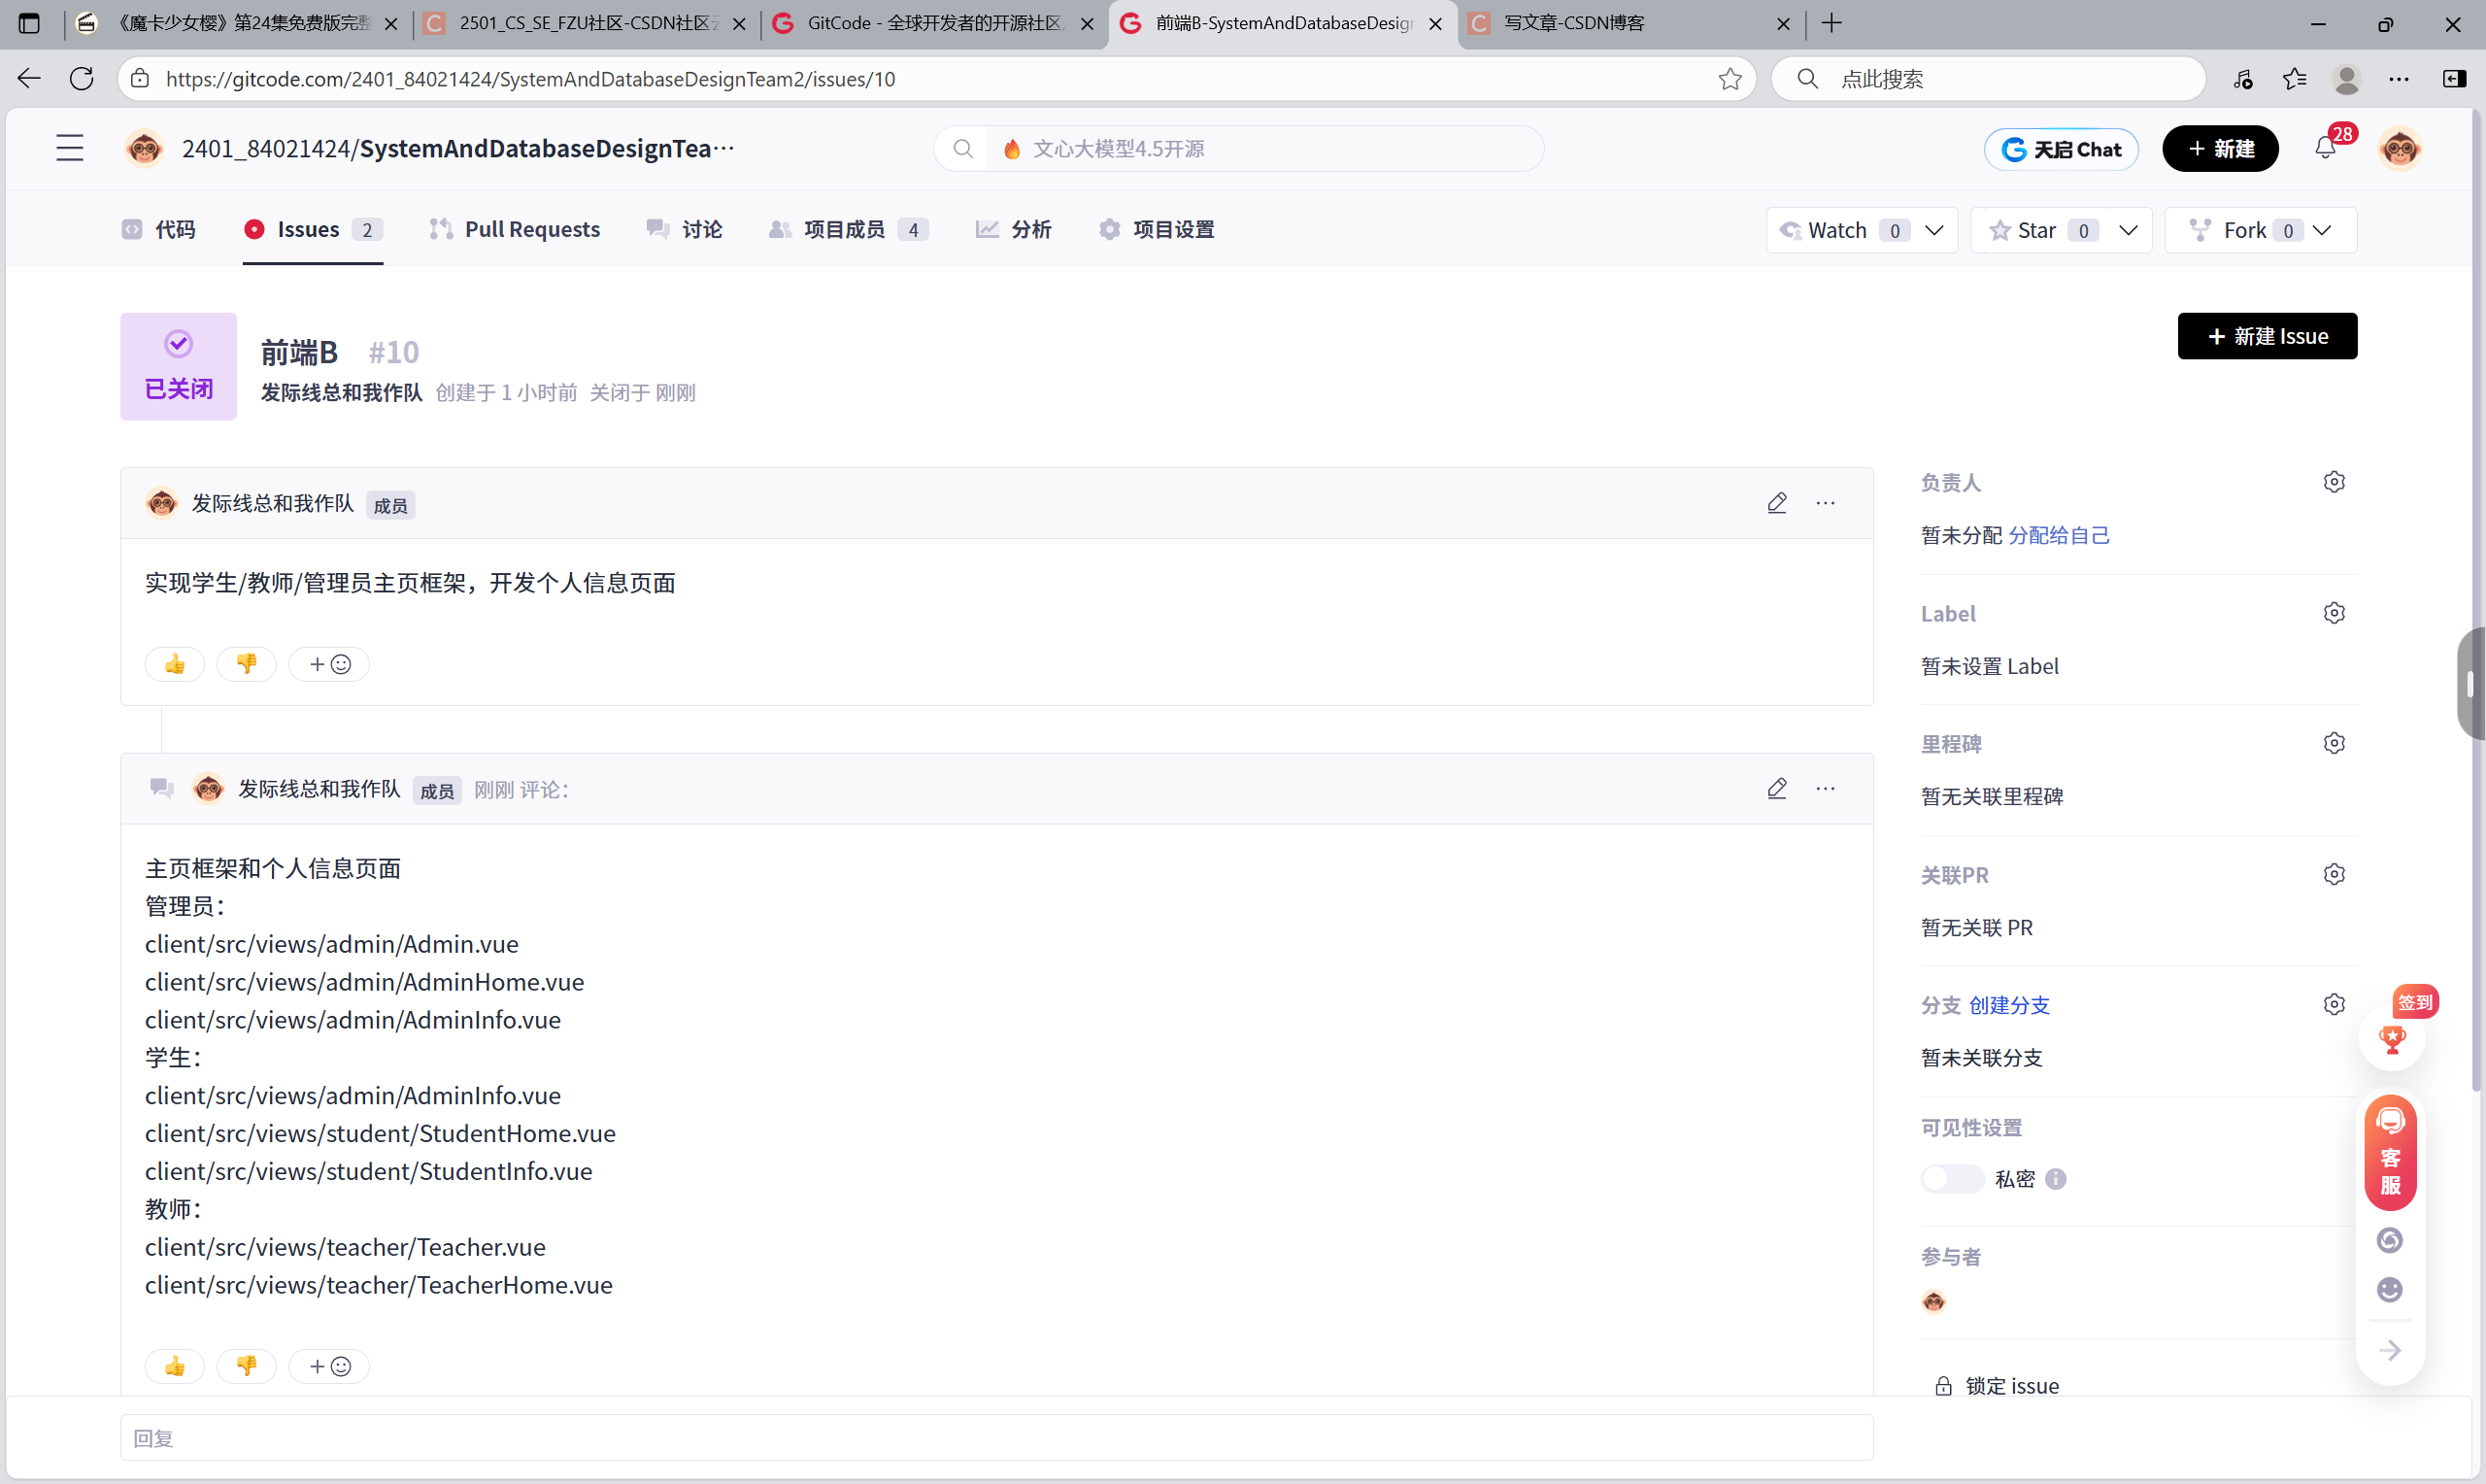Select the Issues tab

coord(313,230)
